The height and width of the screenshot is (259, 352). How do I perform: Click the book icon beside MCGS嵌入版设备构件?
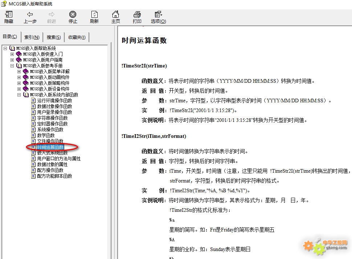(26, 89)
